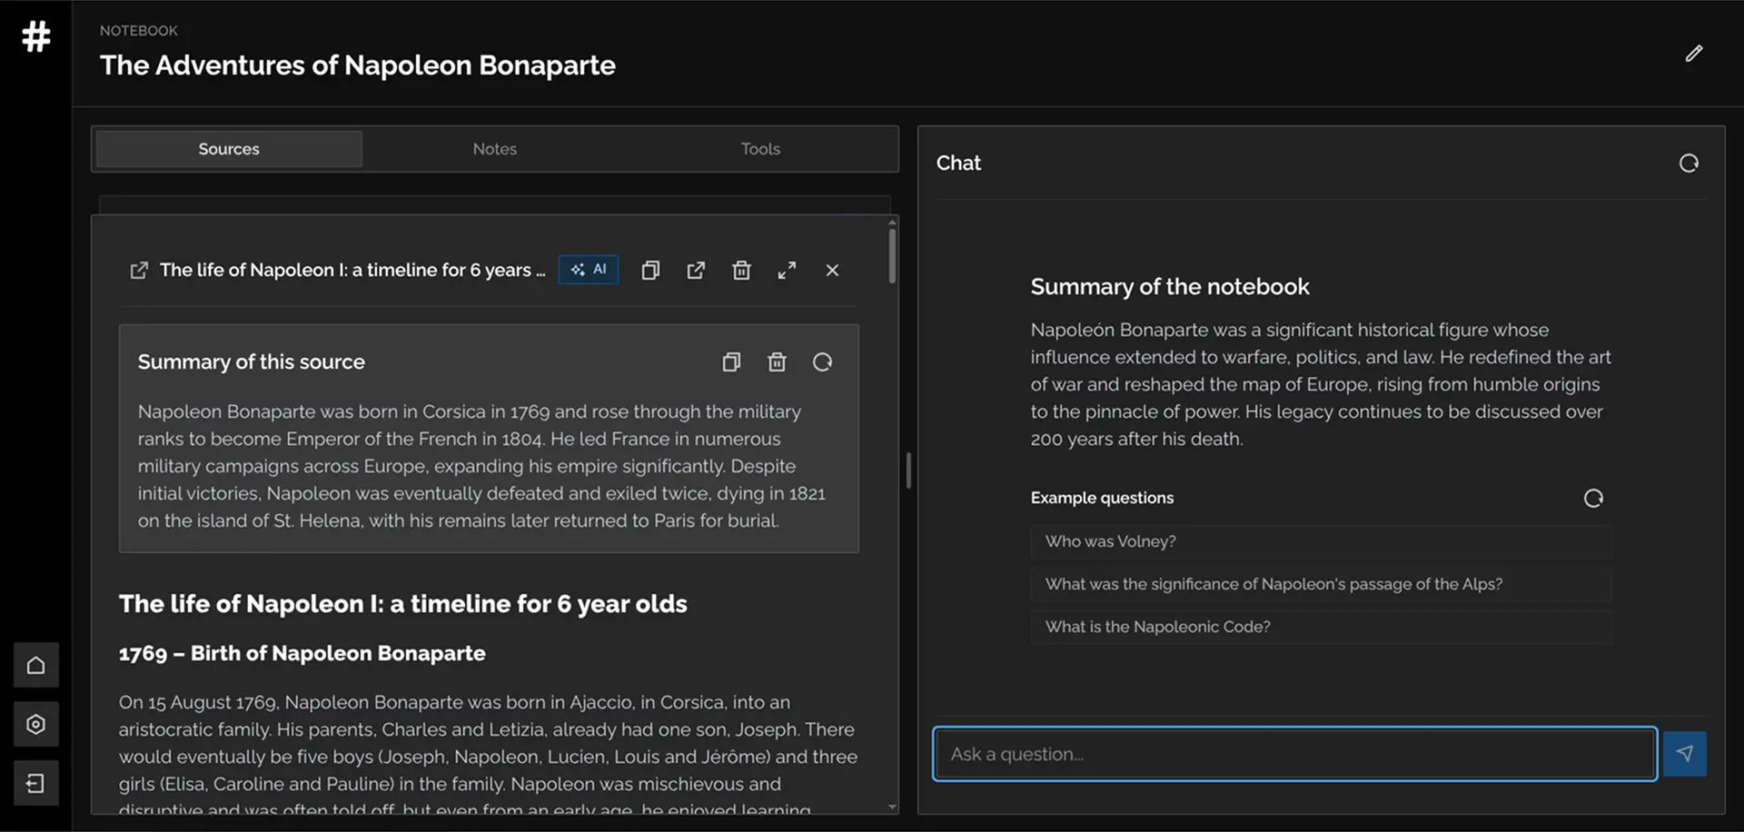Copy the summary of this source

[731, 362]
